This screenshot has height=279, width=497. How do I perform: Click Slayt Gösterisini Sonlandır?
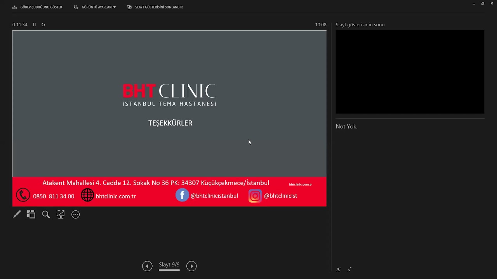[x=155, y=7]
